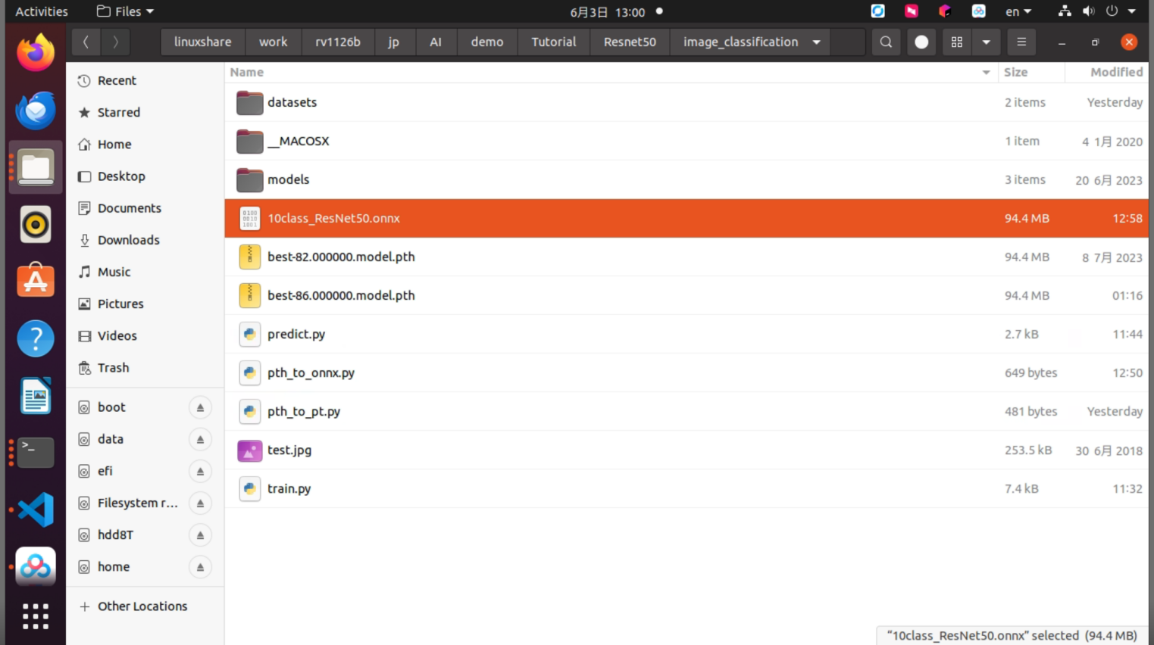
Task: Open the hamburger menu in the header bar
Action: [x=1021, y=42]
